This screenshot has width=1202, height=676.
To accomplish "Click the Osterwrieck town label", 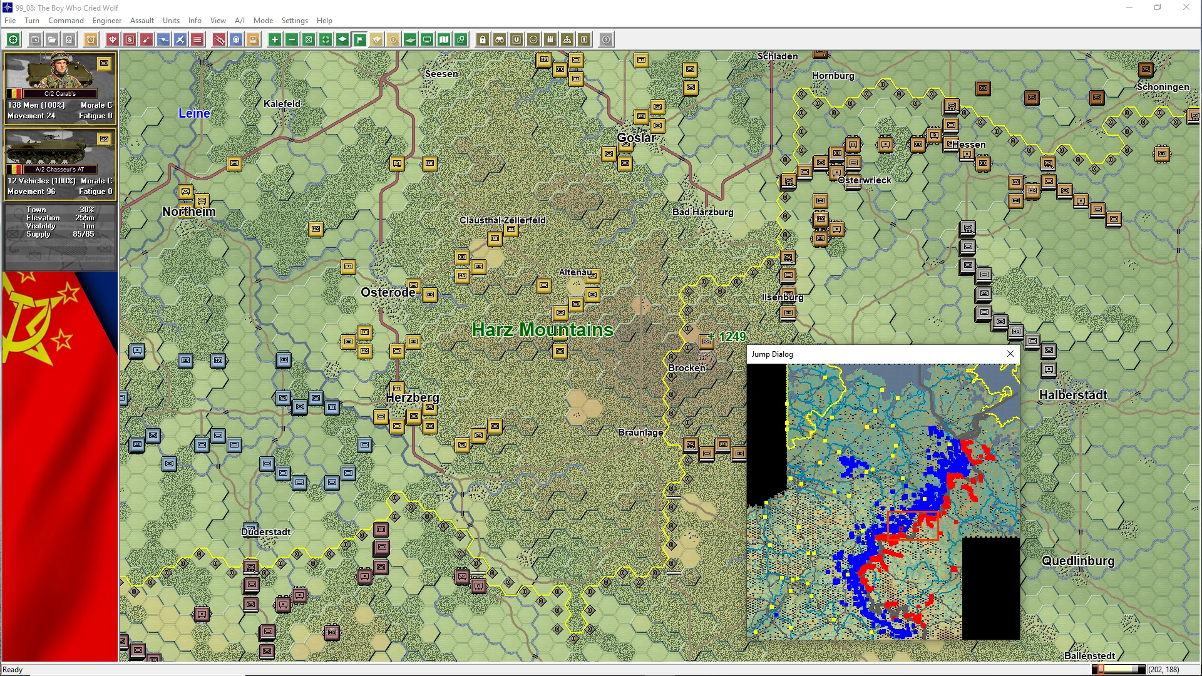I will pos(865,180).
